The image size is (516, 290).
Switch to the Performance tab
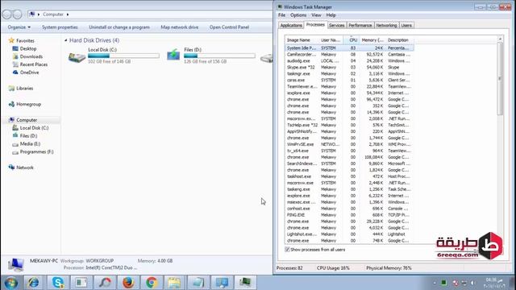click(360, 25)
